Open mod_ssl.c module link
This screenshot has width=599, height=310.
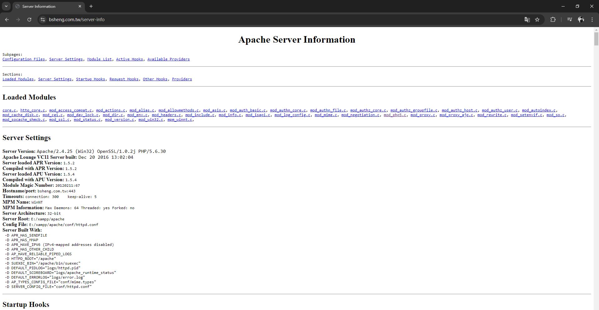[59, 120]
